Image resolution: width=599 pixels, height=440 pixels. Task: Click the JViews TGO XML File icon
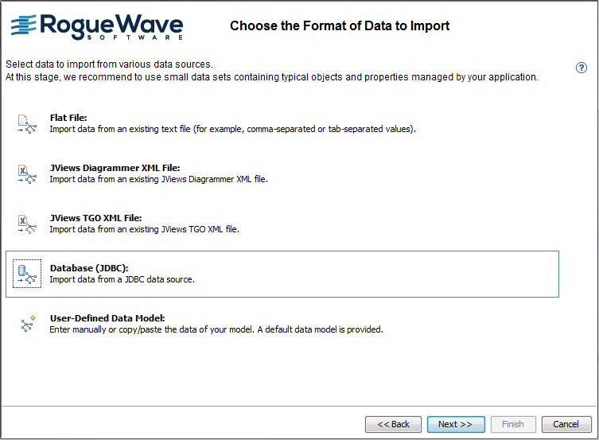coord(27,224)
